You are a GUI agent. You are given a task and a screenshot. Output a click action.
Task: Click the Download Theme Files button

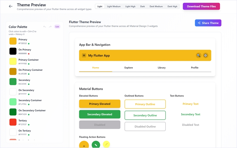coord(201,6)
